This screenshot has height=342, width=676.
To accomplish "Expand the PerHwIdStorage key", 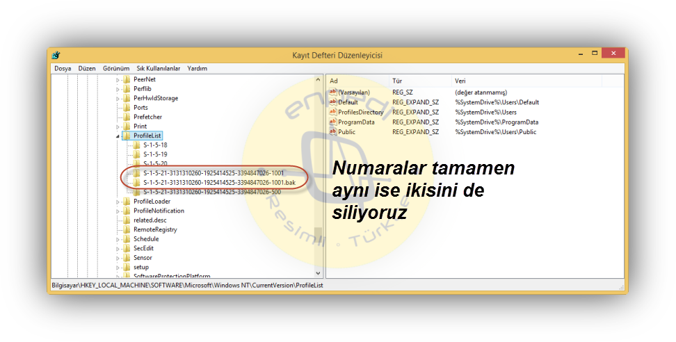I will point(118,99).
